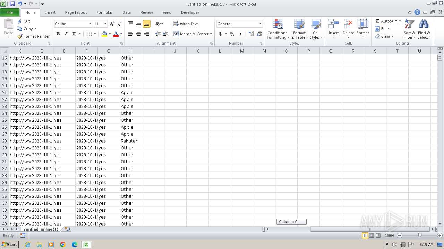Expand Merge & Center dropdown arrow
The width and height of the screenshot is (444, 249).
[211, 34]
